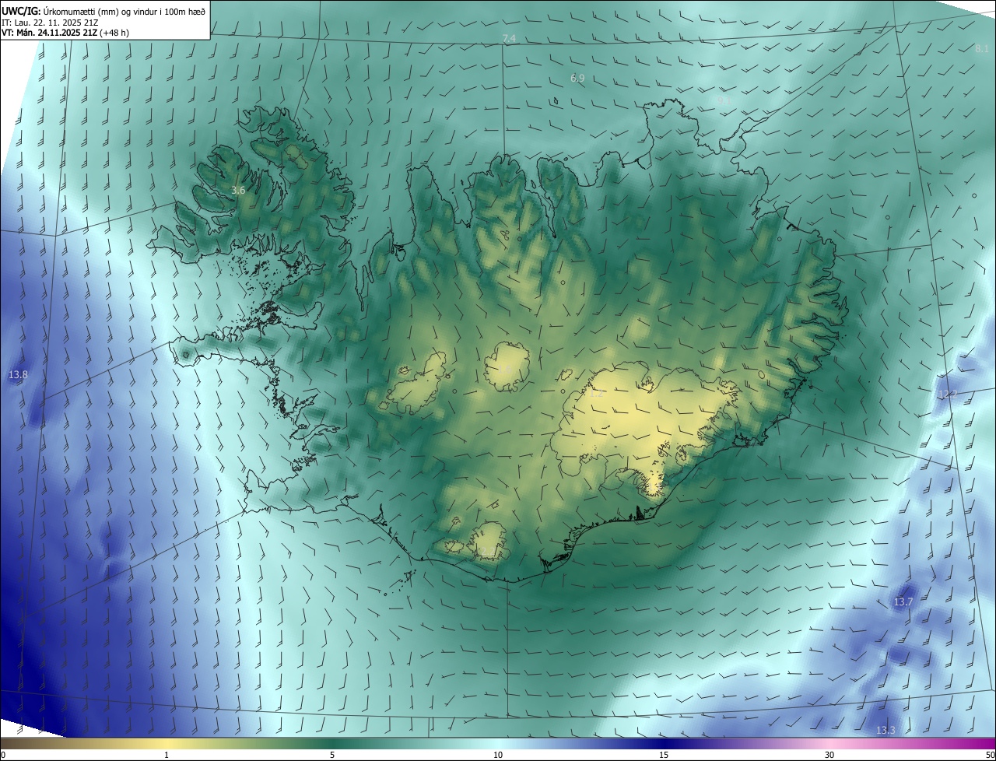Click the '5' tick on the color scale

pyautogui.click(x=332, y=755)
